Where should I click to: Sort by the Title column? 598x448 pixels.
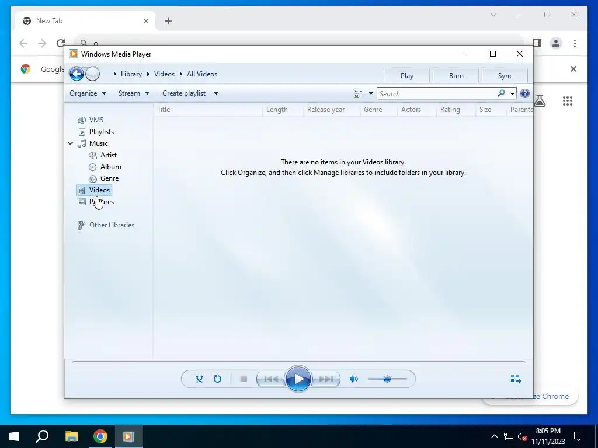(208, 110)
